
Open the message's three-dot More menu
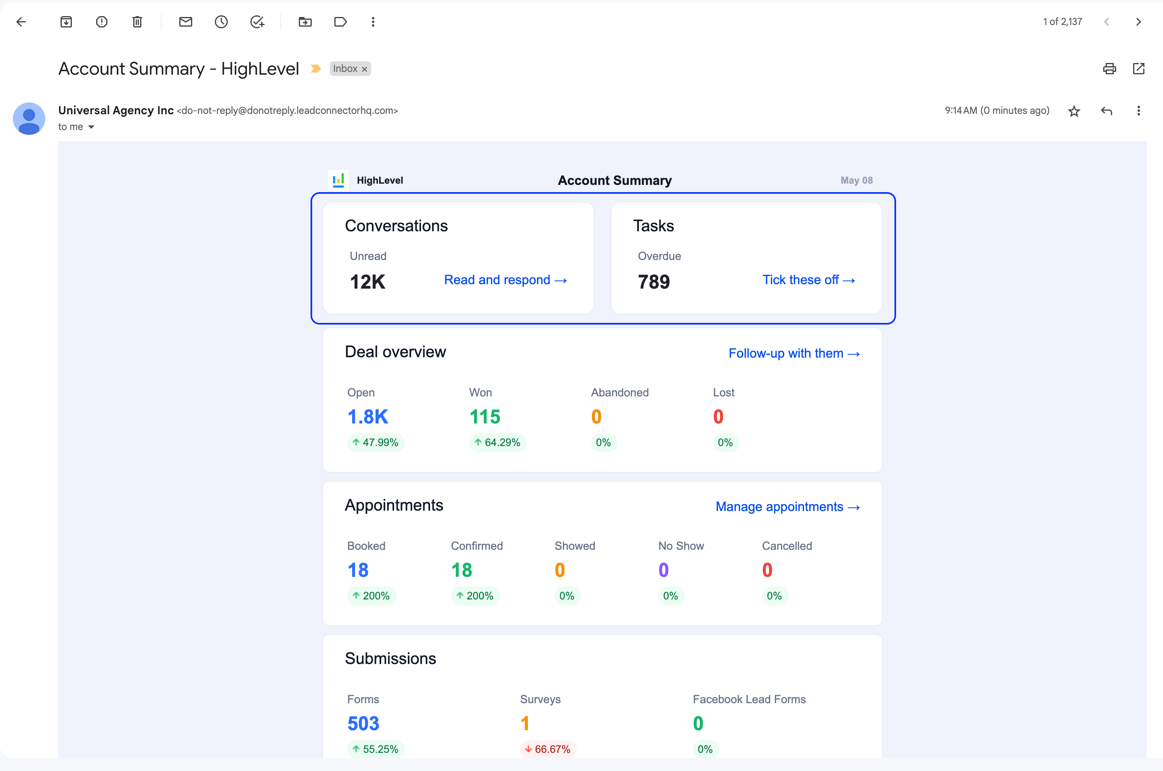tap(1138, 111)
